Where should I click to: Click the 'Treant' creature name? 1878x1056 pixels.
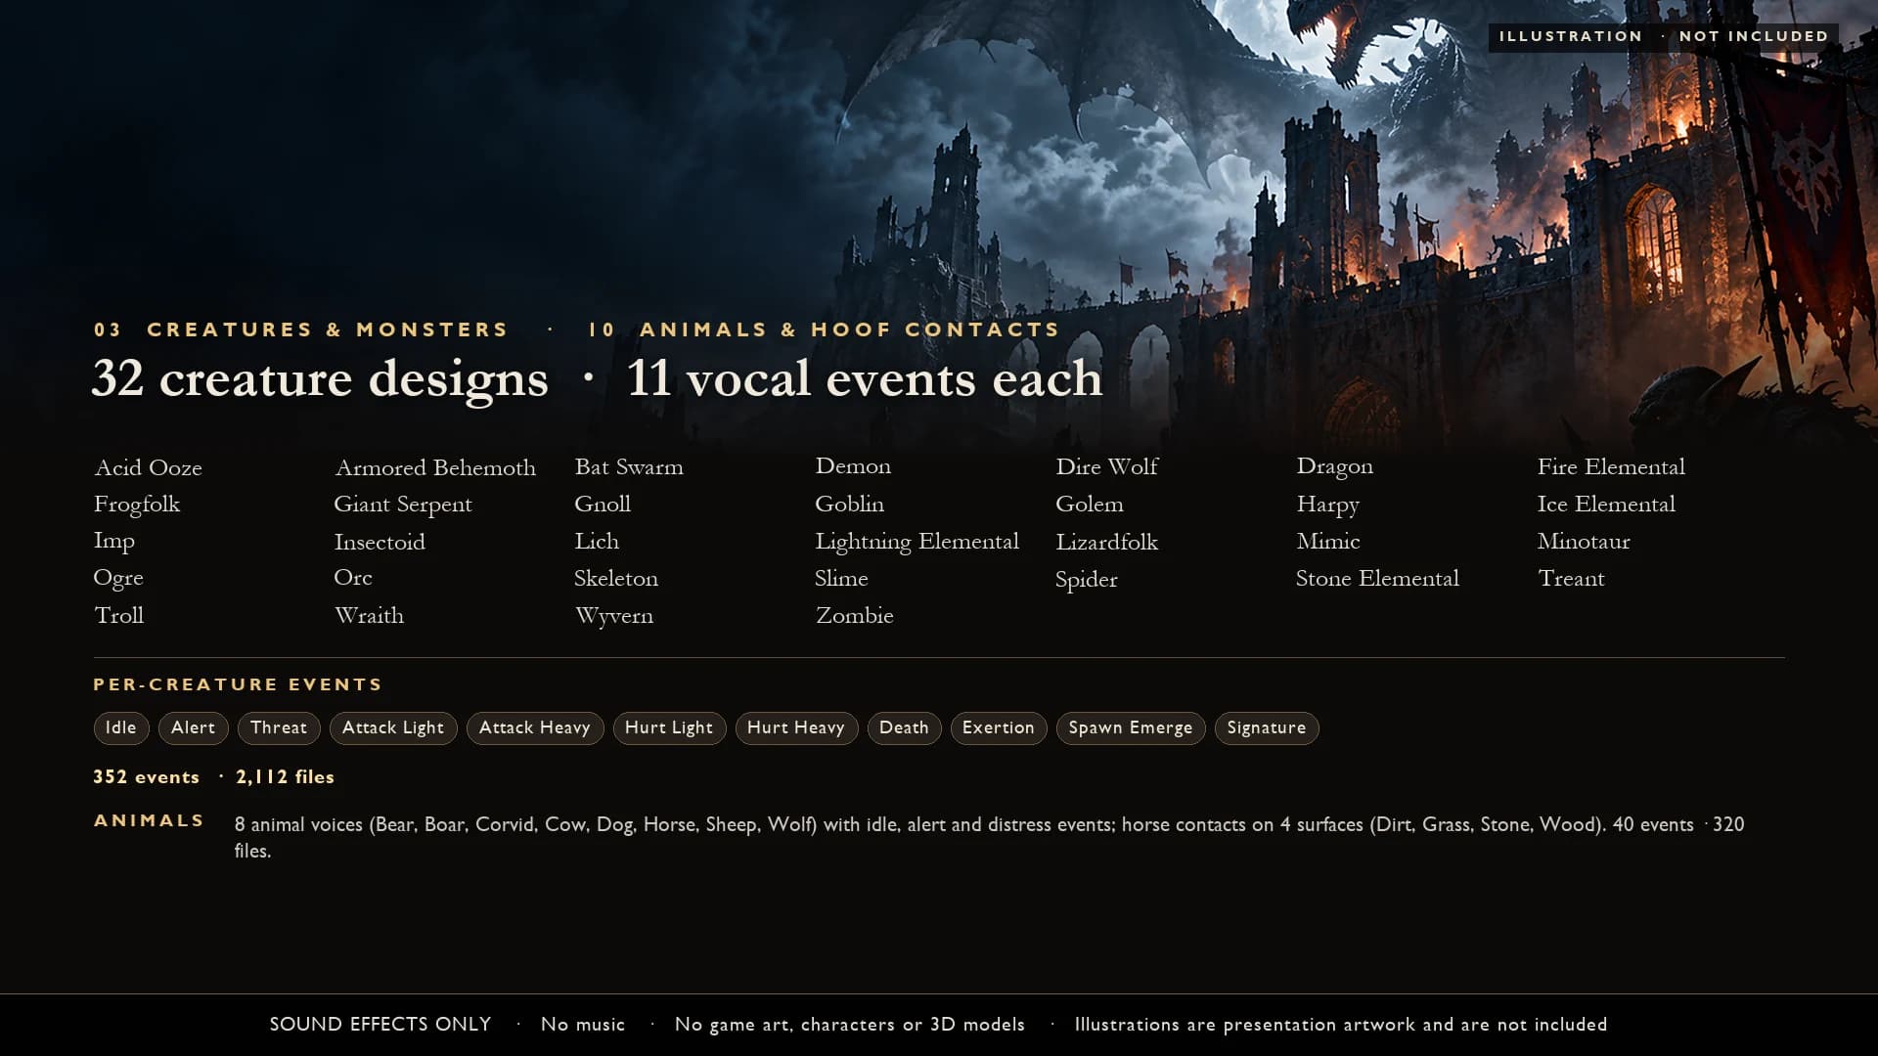[x=1571, y=579]
